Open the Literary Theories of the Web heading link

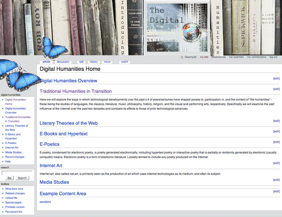point(69,123)
